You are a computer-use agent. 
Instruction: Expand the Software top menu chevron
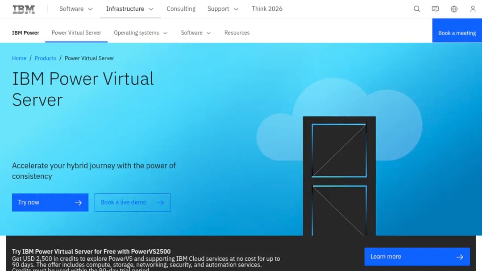click(90, 9)
